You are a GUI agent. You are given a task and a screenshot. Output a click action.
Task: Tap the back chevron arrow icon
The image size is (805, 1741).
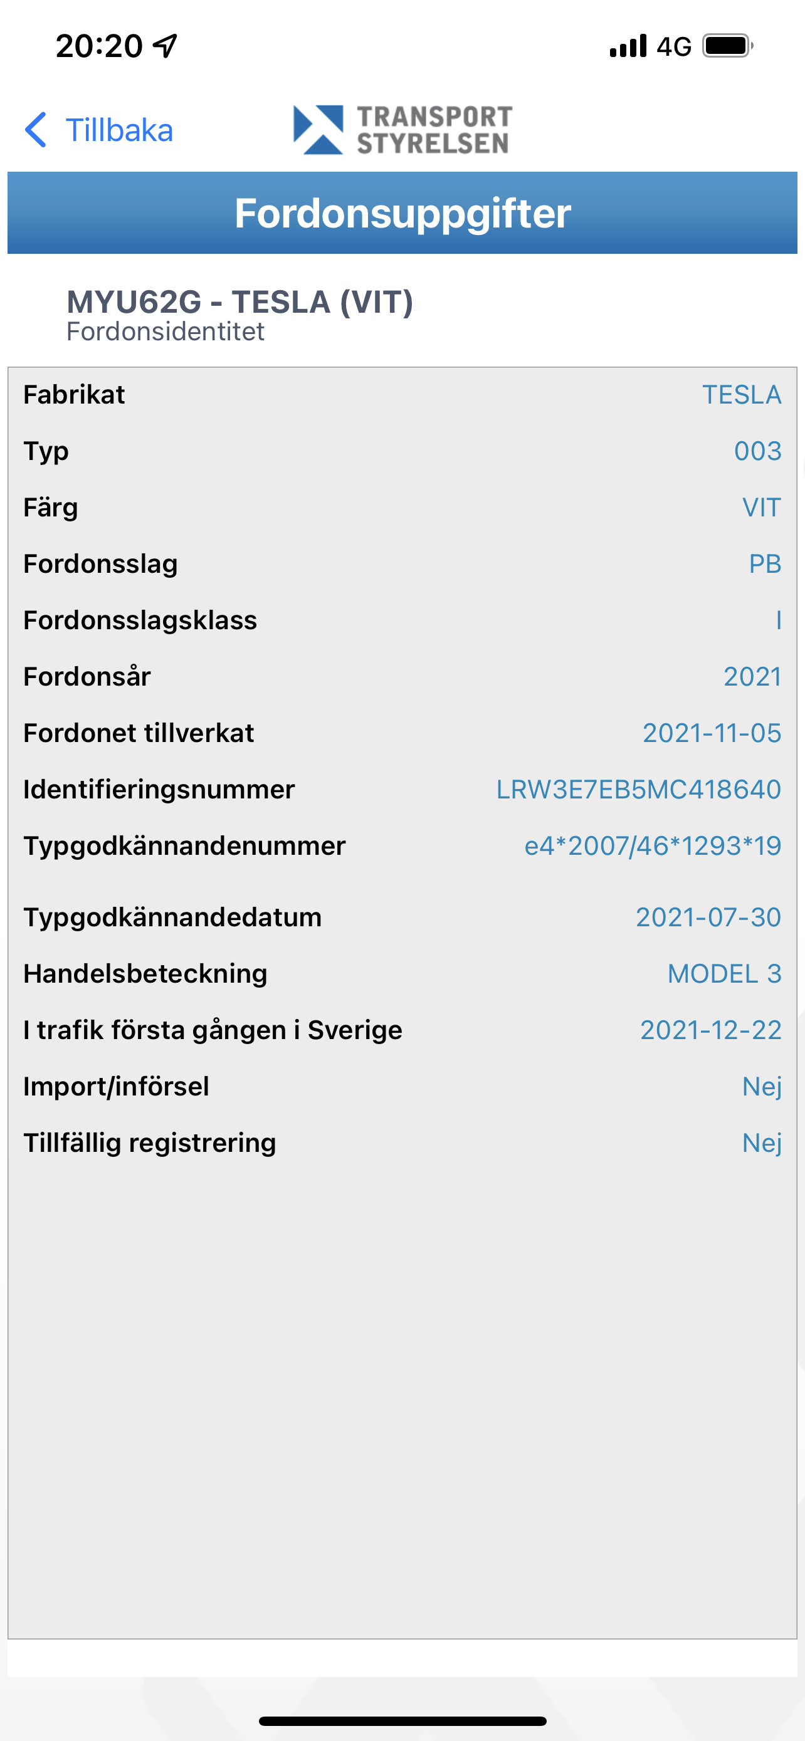36,129
